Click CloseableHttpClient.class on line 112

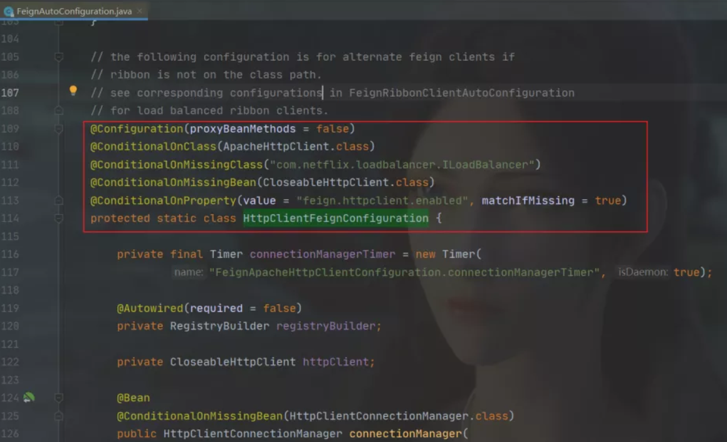pos(345,182)
